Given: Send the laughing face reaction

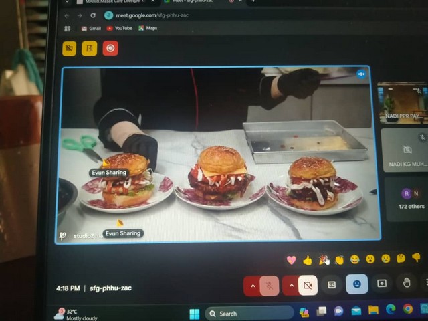Looking at the screenshot, I should (354, 259).
